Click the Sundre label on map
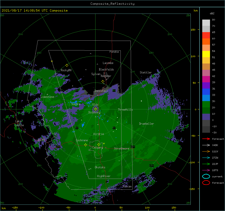The height and width of the screenshot is (211, 225). pos(76,104)
